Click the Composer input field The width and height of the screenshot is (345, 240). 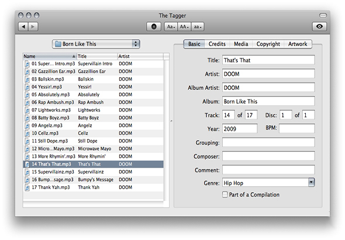pos(268,156)
